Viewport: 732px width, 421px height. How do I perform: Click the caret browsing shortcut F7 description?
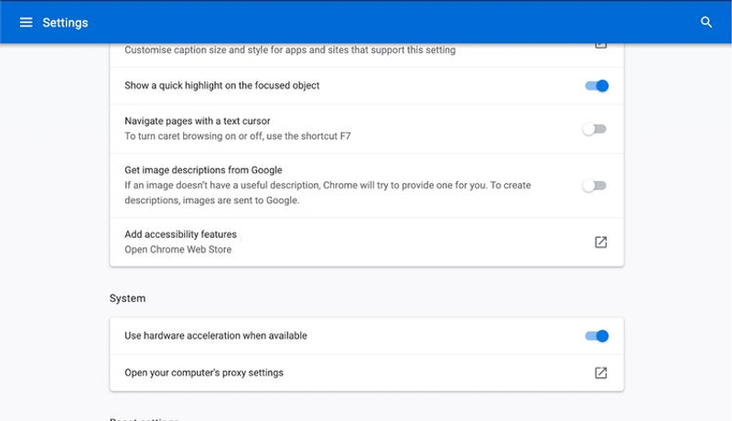pyautogui.click(x=238, y=135)
